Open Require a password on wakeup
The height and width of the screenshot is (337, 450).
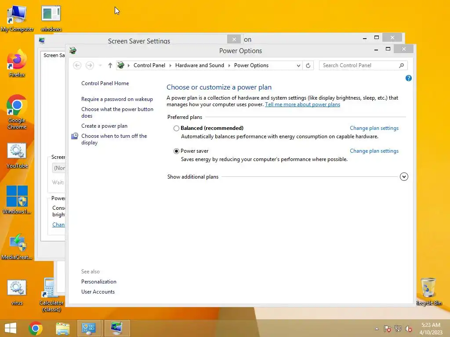117,99
